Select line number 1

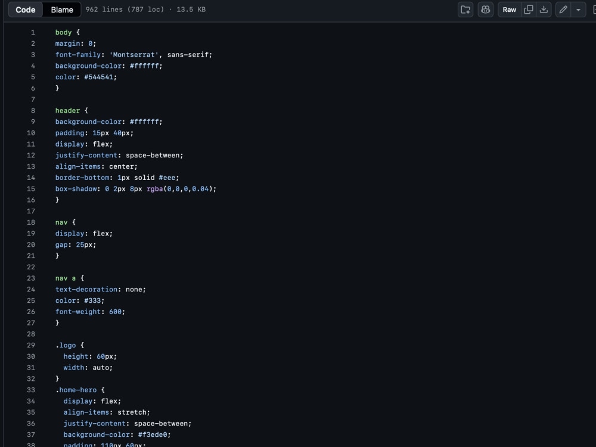coord(33,32)
